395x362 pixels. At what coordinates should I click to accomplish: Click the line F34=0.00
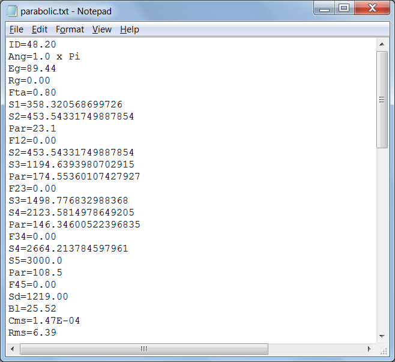coord(32,237)
